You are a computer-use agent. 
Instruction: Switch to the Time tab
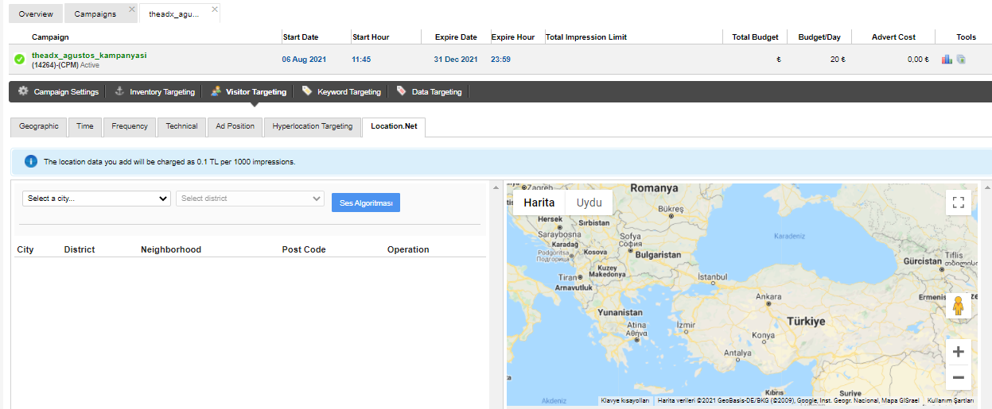[85, 126]
